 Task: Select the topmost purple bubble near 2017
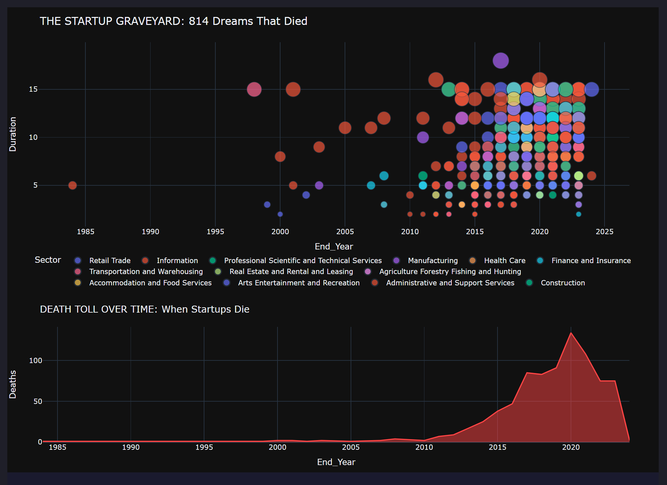coord(500,60)
